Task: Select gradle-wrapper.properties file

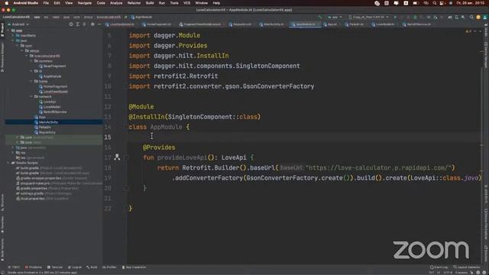Action: [x=51, y=178]
